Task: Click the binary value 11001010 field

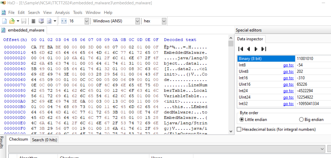Action: (x=313, y=59)
